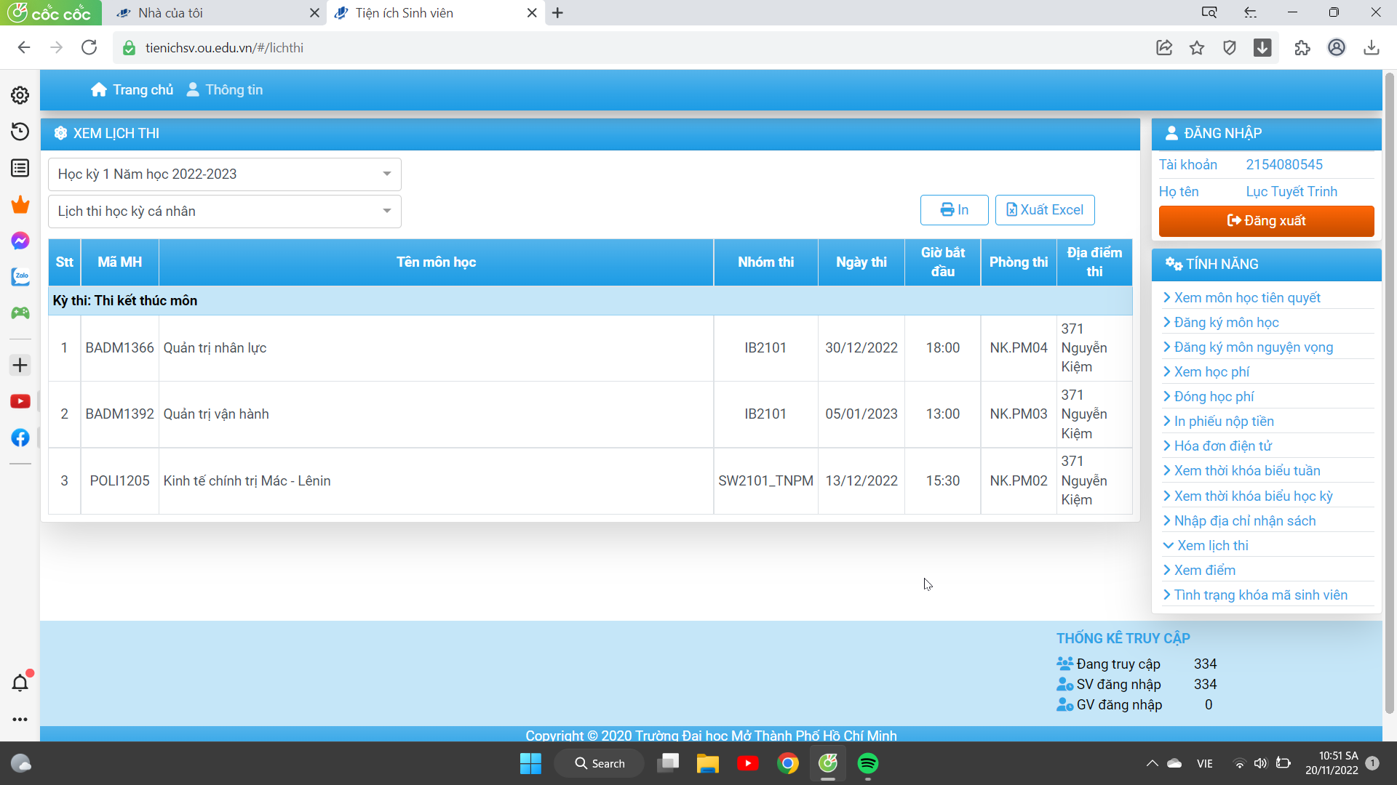
Task: Click the page vertical scrollbar
Action: tap(1390, 392)
